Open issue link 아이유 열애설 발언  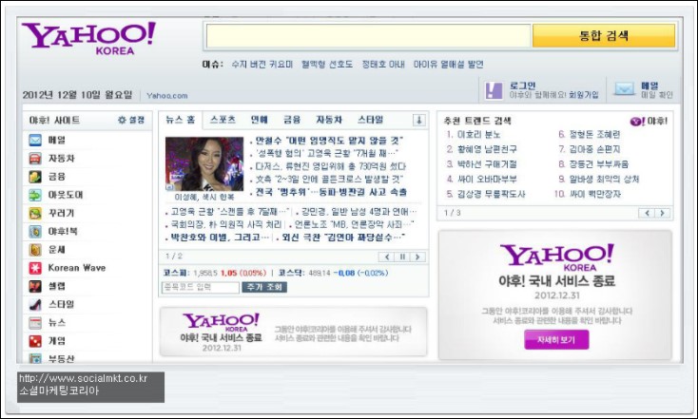[x=448, y=65]
